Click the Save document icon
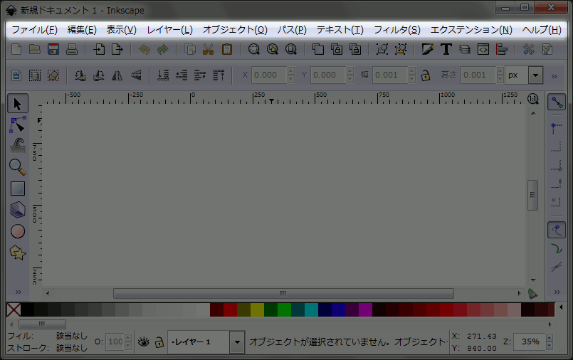 (53, 49)
